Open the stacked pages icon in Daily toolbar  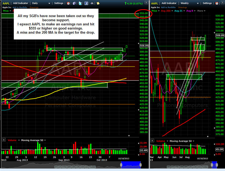point(74,3)
